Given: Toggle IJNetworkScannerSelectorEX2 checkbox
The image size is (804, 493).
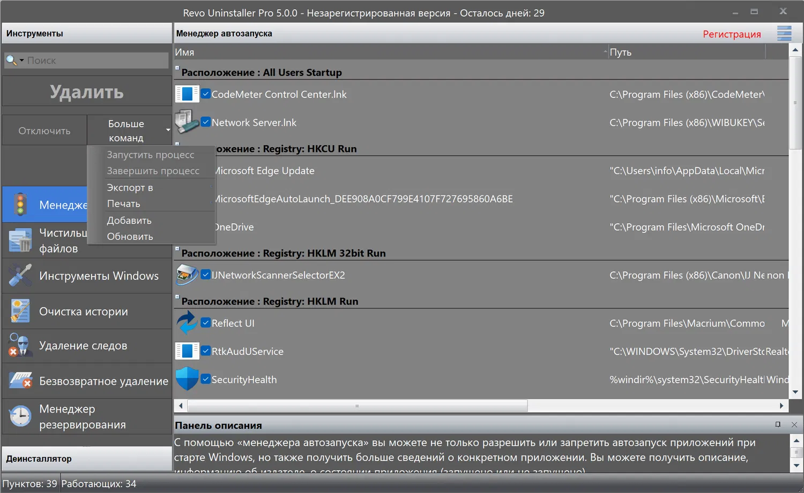Looking at the screenshot, I should [206, 275].
